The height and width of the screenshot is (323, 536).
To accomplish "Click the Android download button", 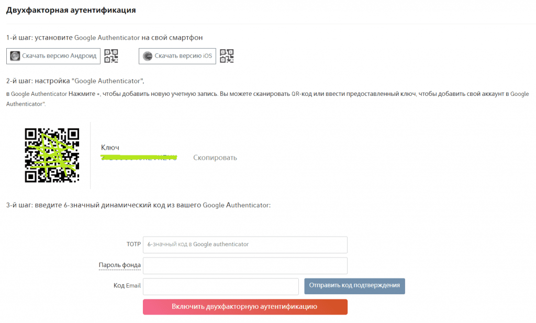I will pos(53,56).
